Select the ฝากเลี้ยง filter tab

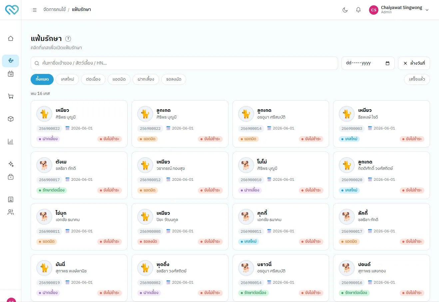[146, 79]
